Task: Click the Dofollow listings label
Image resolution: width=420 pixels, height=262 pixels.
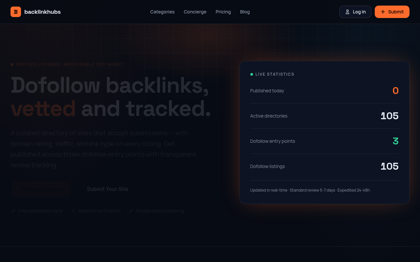Action: coord(267,166)
